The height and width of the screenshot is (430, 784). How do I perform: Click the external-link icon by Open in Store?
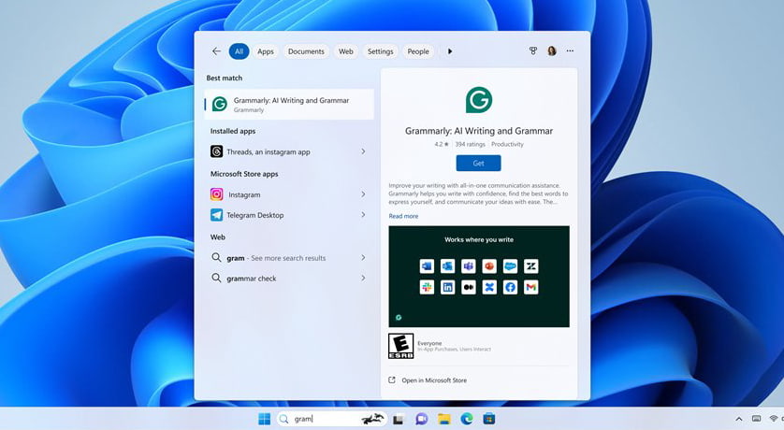392,380
